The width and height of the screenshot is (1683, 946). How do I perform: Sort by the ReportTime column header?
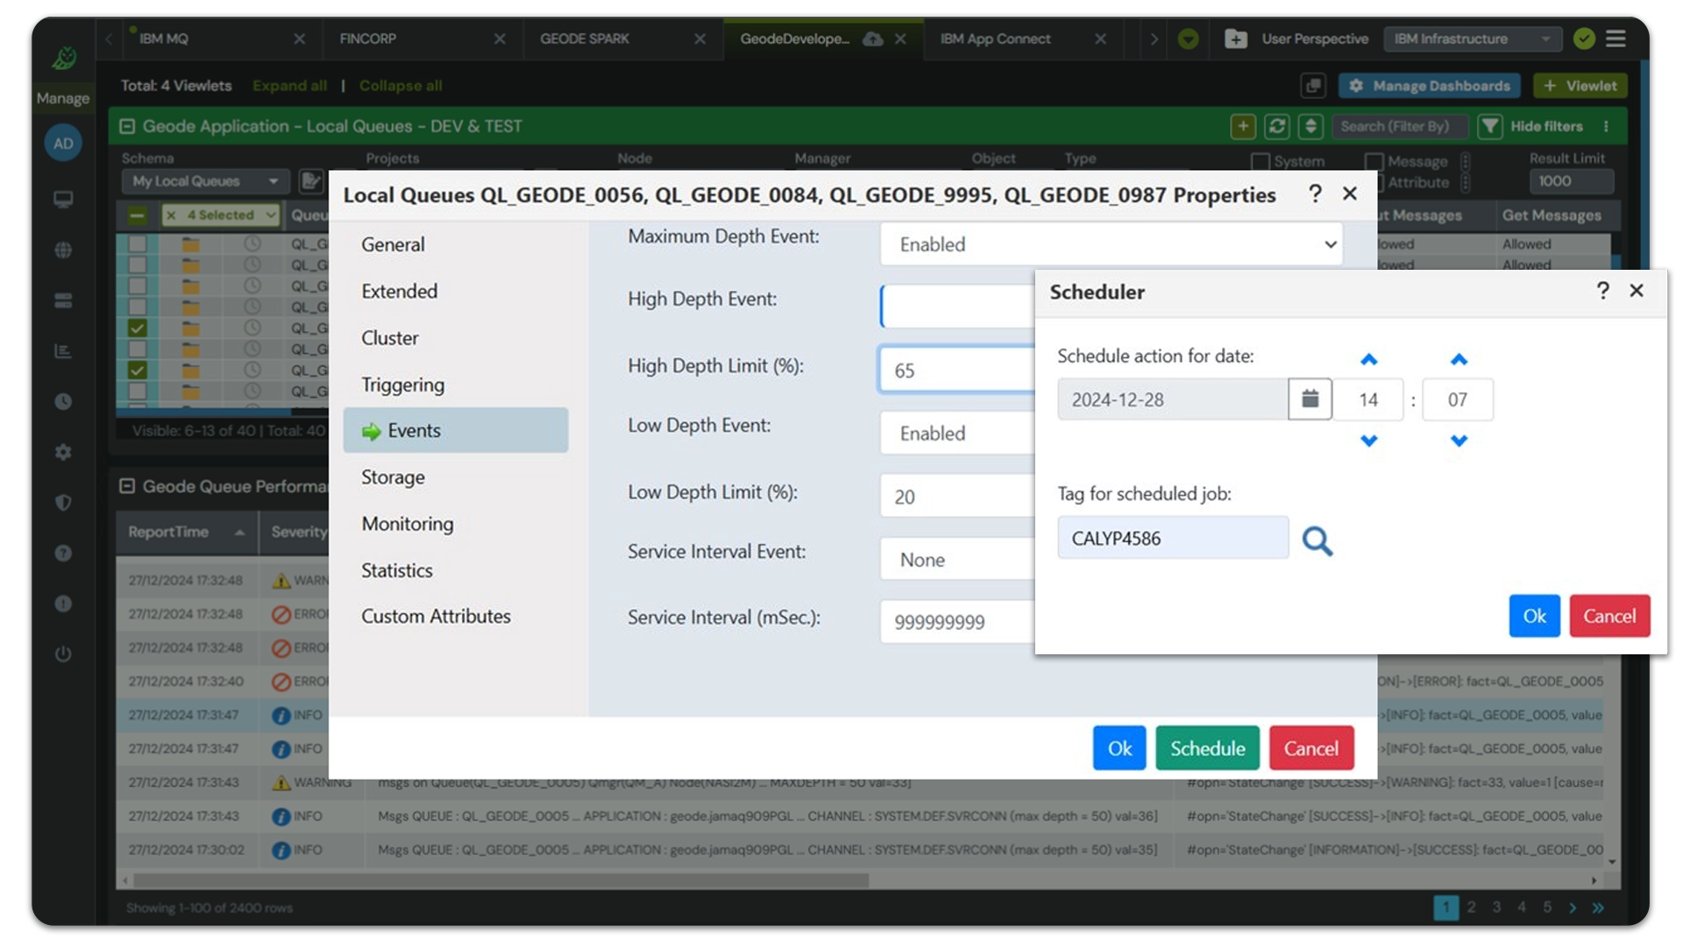click(x=186, y=532)
